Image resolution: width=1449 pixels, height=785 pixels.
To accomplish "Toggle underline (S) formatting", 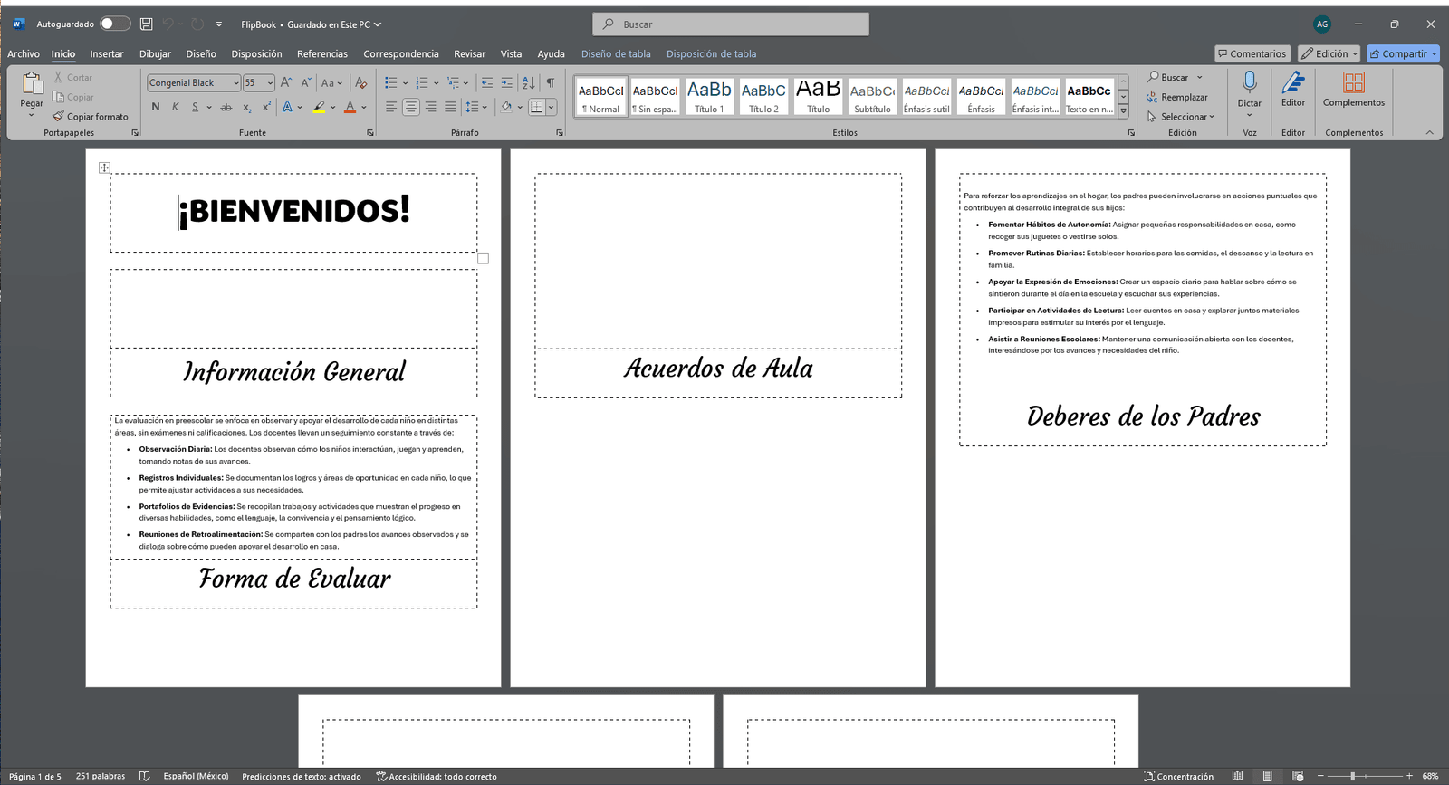I will pyautogui.click(x=195, y=107).
